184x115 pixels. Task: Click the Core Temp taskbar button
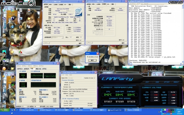(x=28, y=110)
